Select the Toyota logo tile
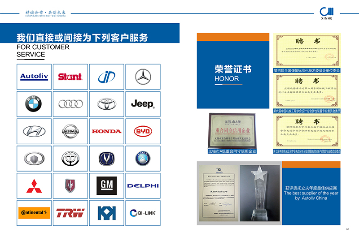This screenshot has width=359, height=245. point(106,104)
